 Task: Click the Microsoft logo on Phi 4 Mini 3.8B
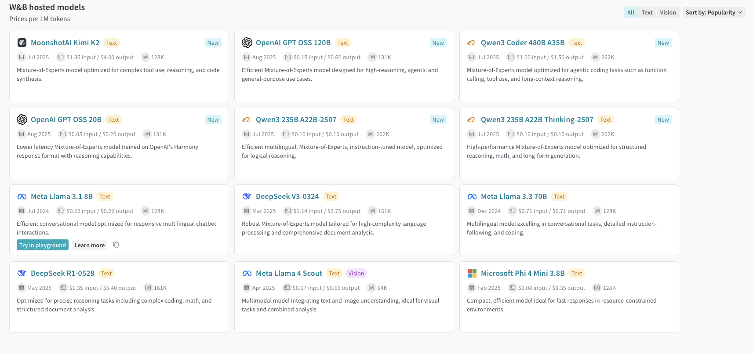pos(472,273)
